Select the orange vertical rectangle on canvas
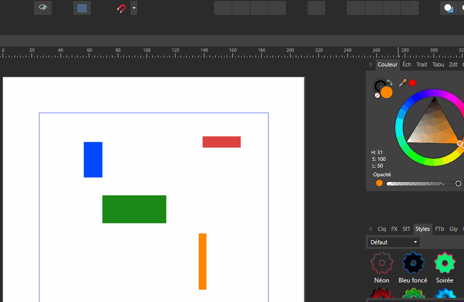464x302 pixels. click(x=202, y=261)
